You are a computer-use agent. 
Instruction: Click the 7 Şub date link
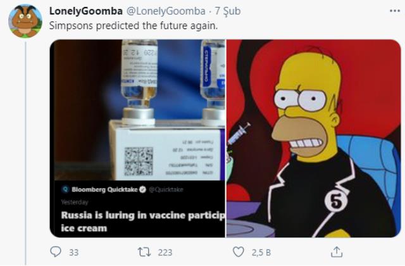point(228,11)
